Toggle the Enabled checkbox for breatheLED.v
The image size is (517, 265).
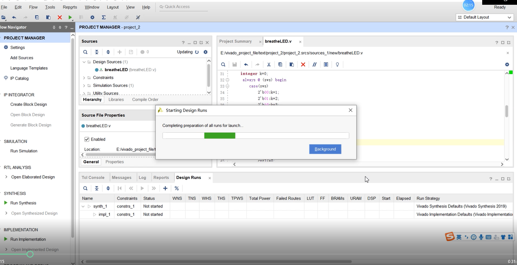pos(87,139)
